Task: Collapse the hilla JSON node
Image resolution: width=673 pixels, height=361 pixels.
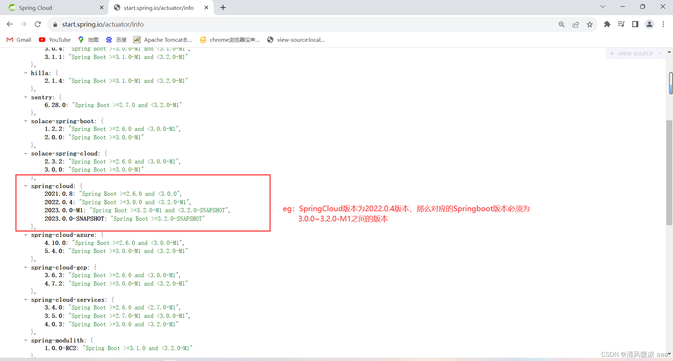Action: [x=26, y=73]
